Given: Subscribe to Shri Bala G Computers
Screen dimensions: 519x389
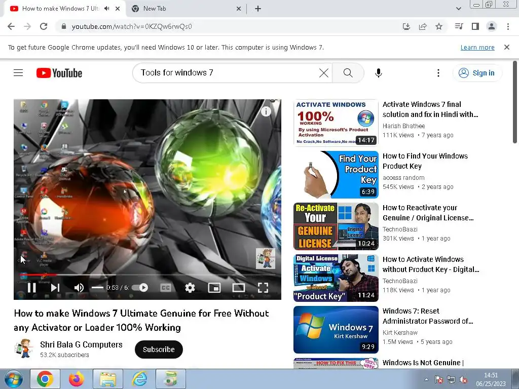Looking at the screenshot, I should tap(159, 349).
